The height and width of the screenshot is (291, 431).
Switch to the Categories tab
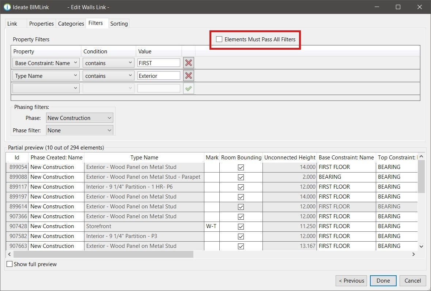(x=71, y=24)
